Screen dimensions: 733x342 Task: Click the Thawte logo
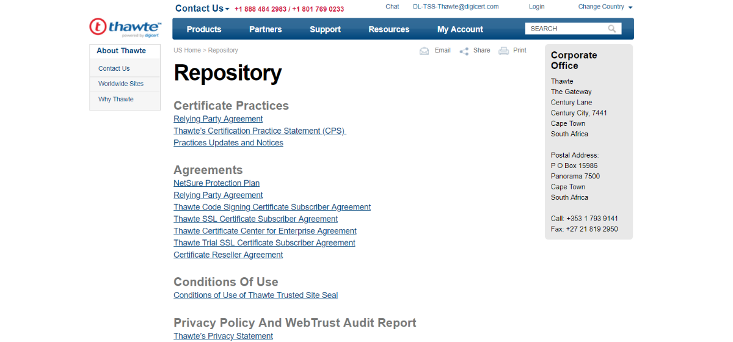[x=125, y=27]
